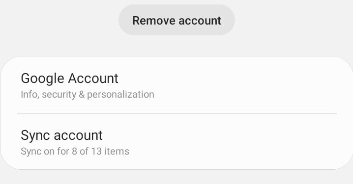
Task: Click the word 'account' in Remove account
Action: point(200,21)
